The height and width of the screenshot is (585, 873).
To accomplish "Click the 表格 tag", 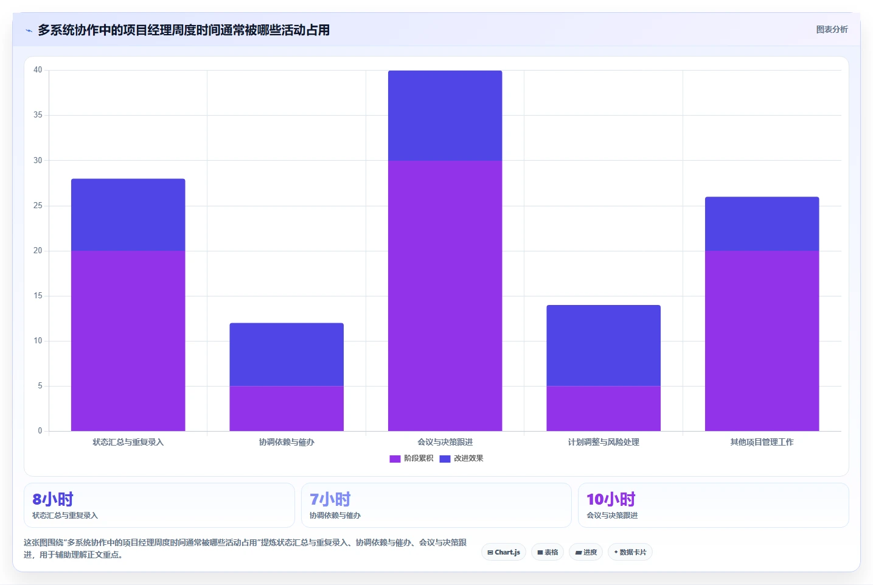I will click(548, 552).
